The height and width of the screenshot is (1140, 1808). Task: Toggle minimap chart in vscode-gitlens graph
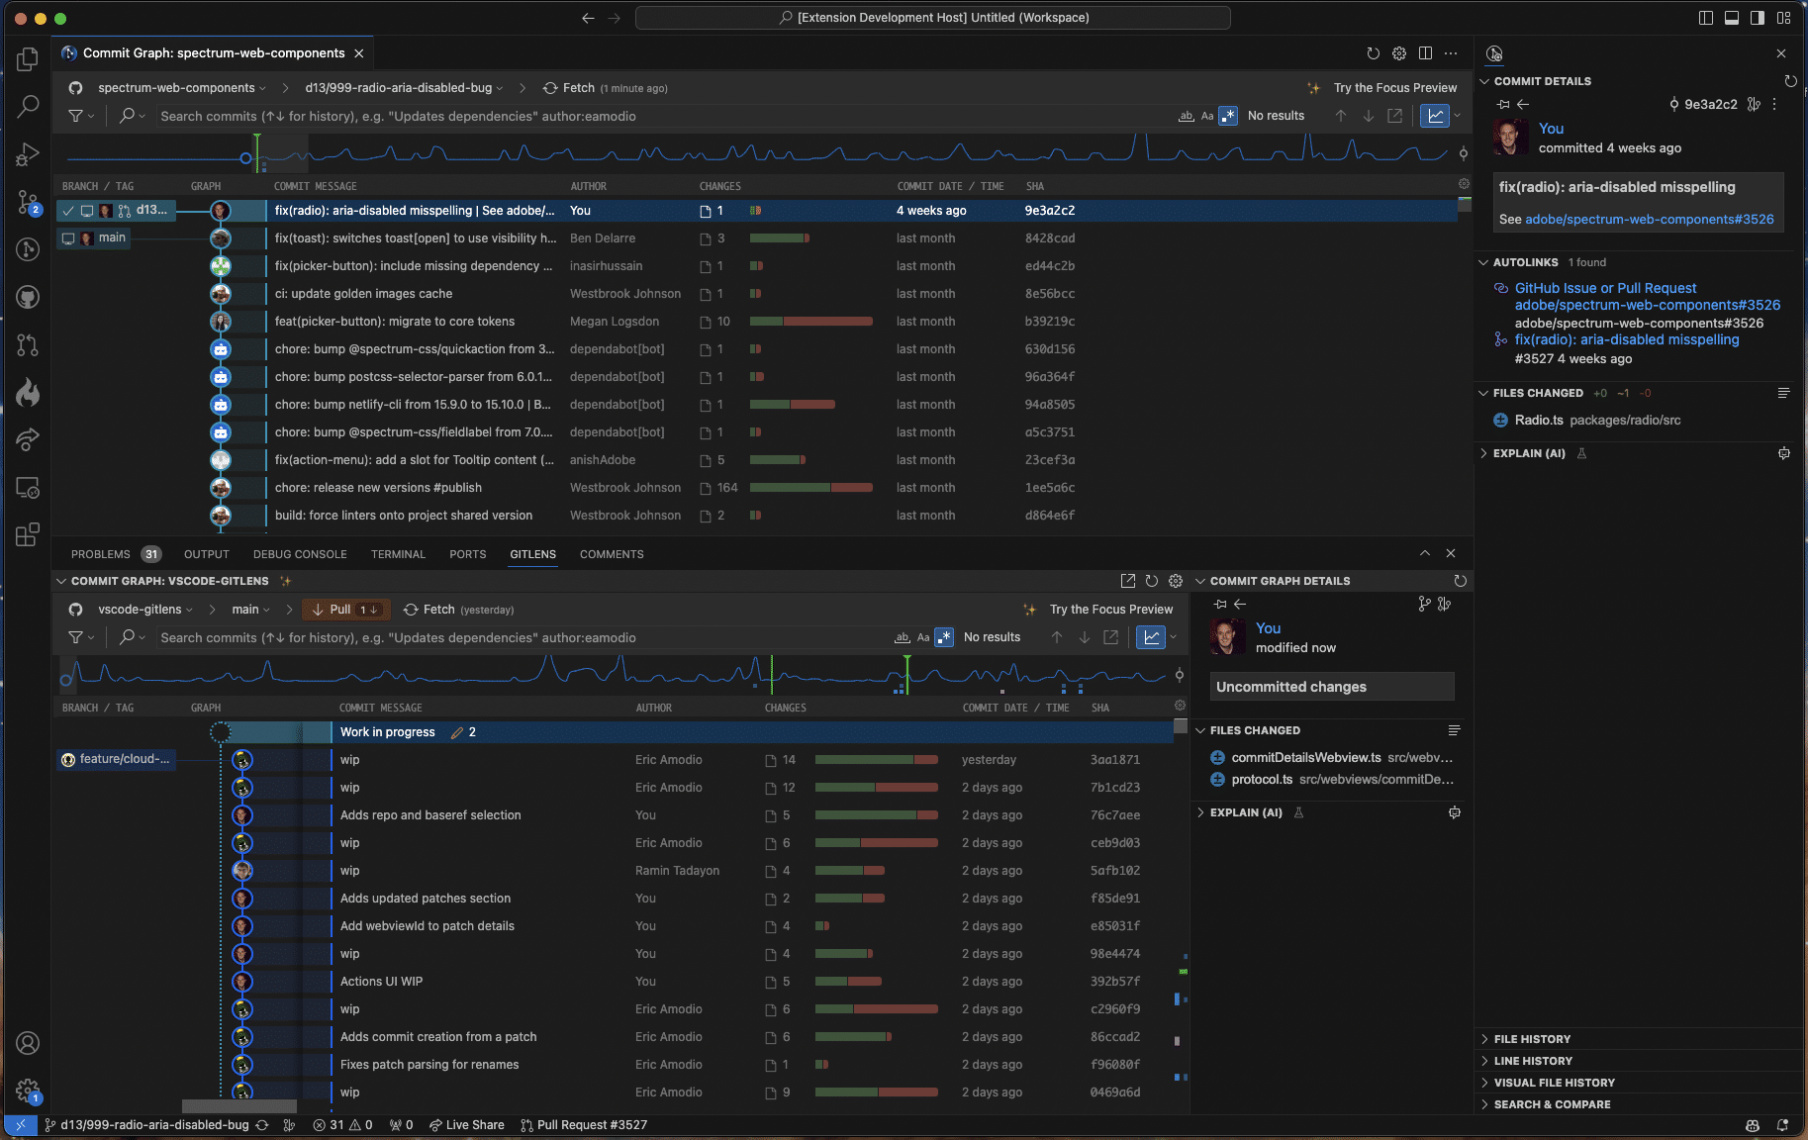point(1151,637)
